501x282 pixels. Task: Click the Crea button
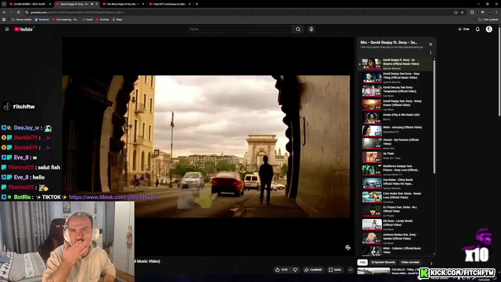(463, 29)
